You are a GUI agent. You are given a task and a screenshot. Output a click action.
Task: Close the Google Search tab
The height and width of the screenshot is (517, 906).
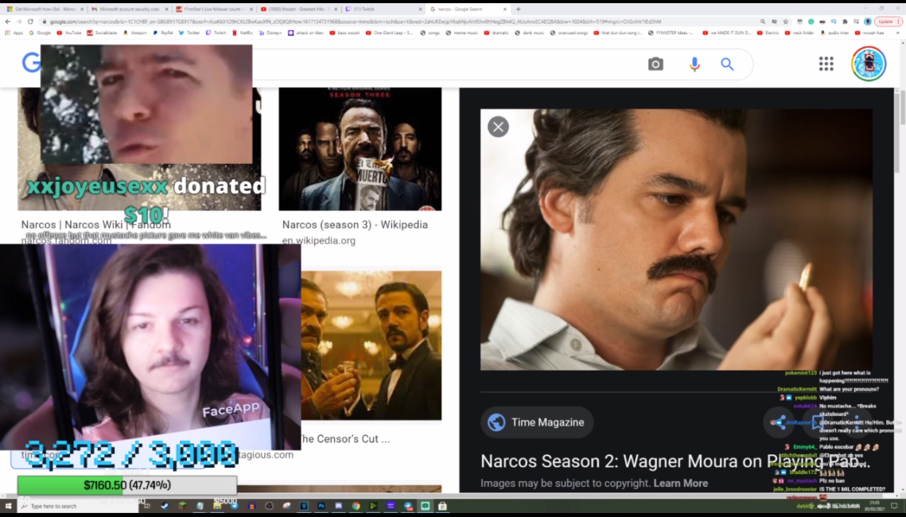pyautogui.click(x=505, y=10)
